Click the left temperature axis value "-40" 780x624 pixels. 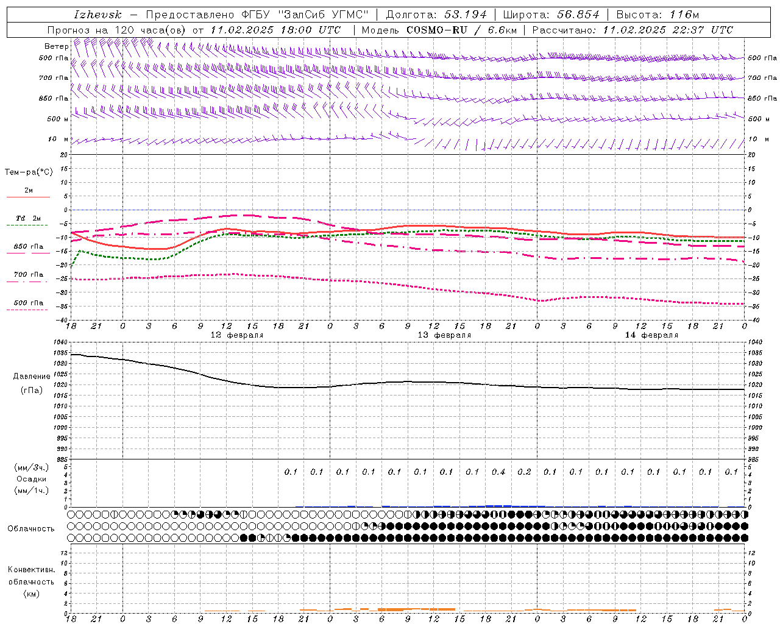[62, 320]
